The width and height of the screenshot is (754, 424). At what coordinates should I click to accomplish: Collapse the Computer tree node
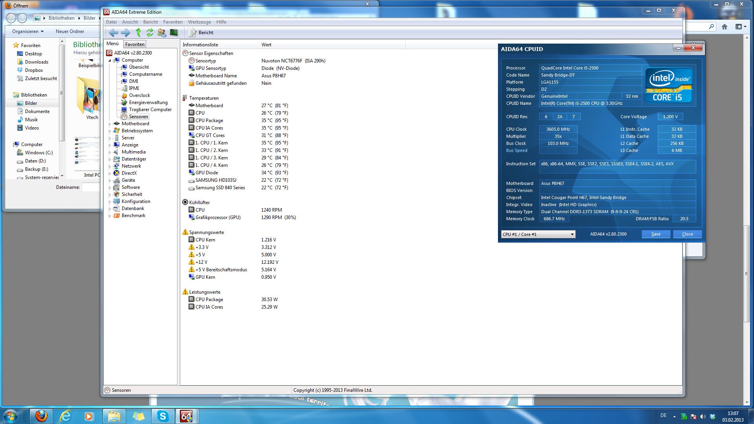point(110,60)
